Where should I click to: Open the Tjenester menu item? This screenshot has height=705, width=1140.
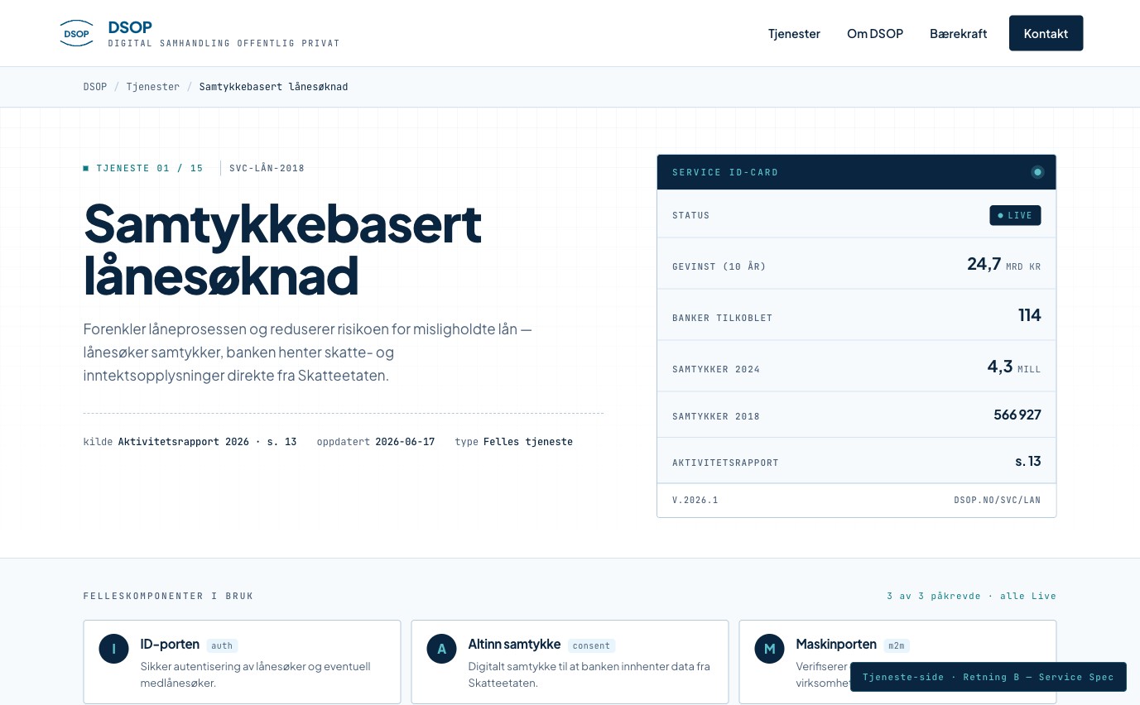794,34
